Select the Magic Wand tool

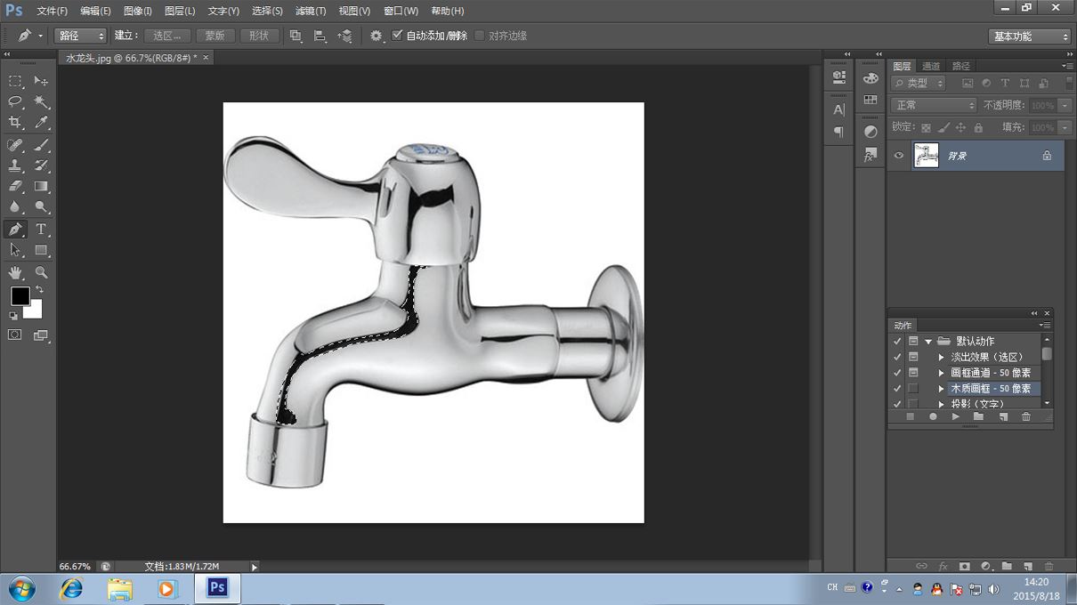[x=41, y=102]
